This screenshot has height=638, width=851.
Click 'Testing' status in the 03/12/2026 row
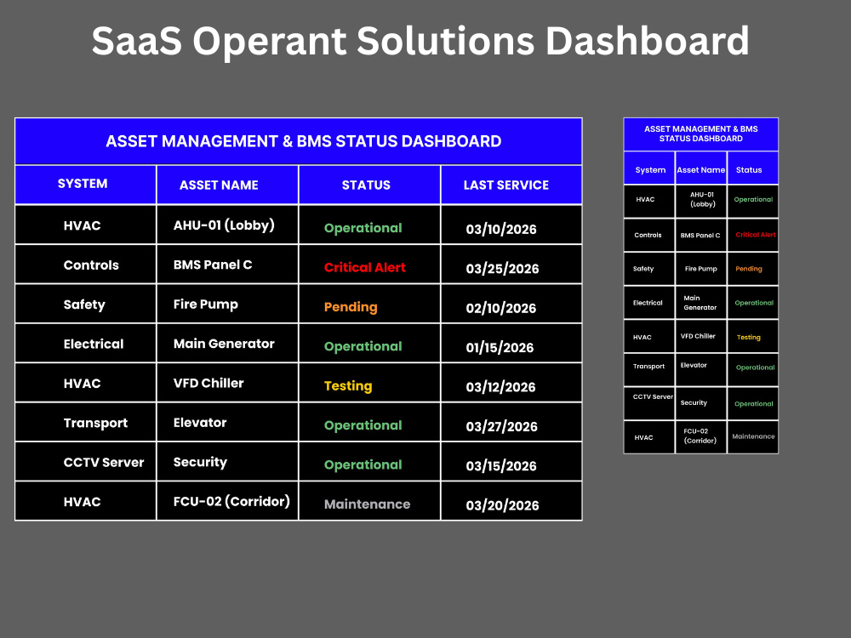tap(348, 386)
